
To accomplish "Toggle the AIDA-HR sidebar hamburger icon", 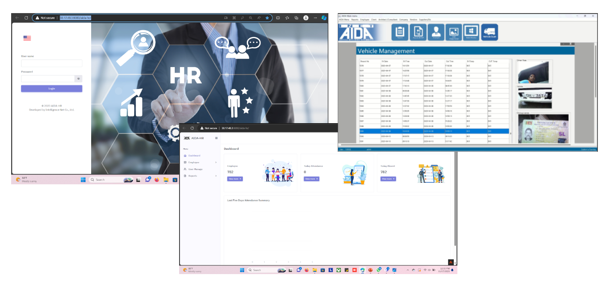I will point(216,138).
